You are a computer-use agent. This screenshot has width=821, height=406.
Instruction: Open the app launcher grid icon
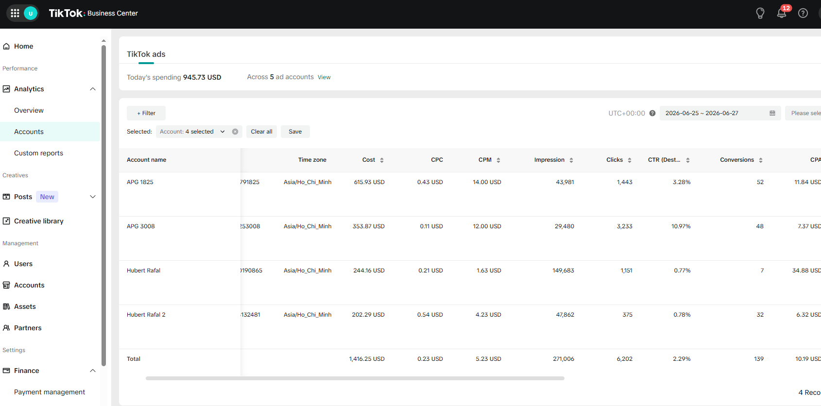click(x=15, y=13)
